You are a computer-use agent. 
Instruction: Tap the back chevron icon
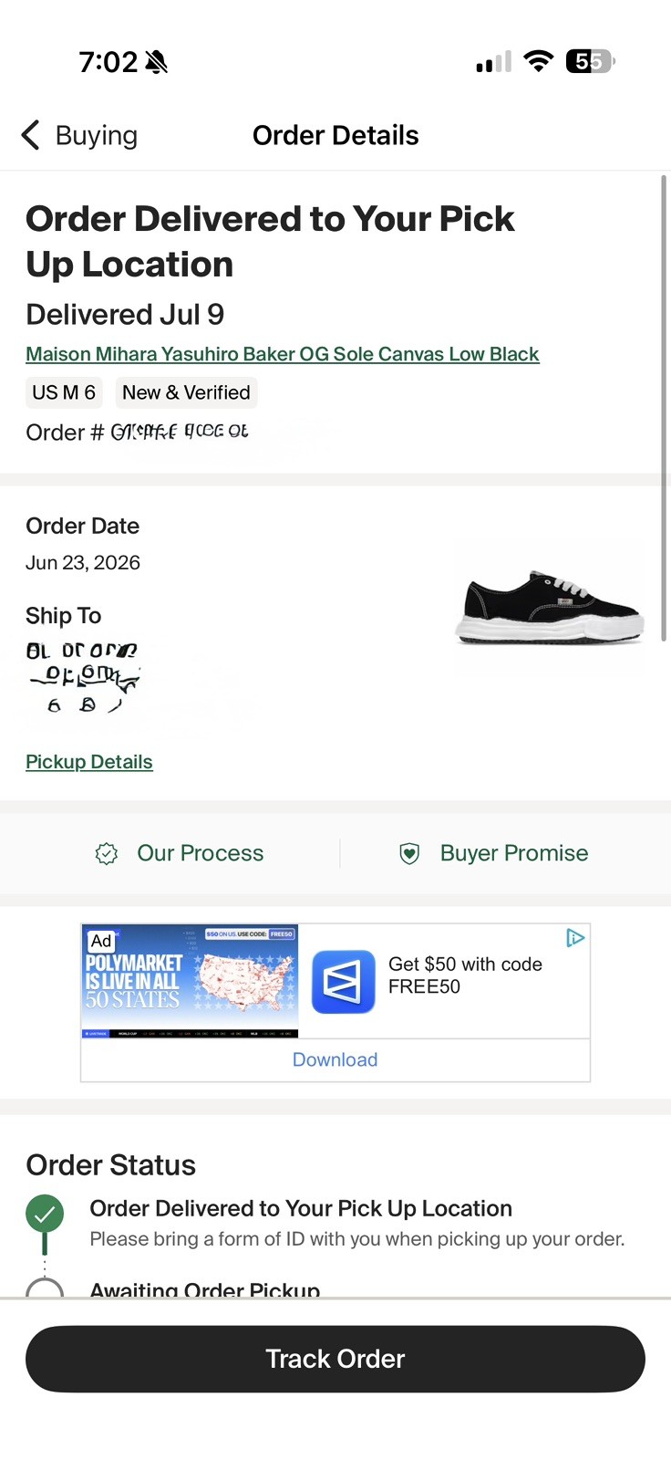coord(30,135)
